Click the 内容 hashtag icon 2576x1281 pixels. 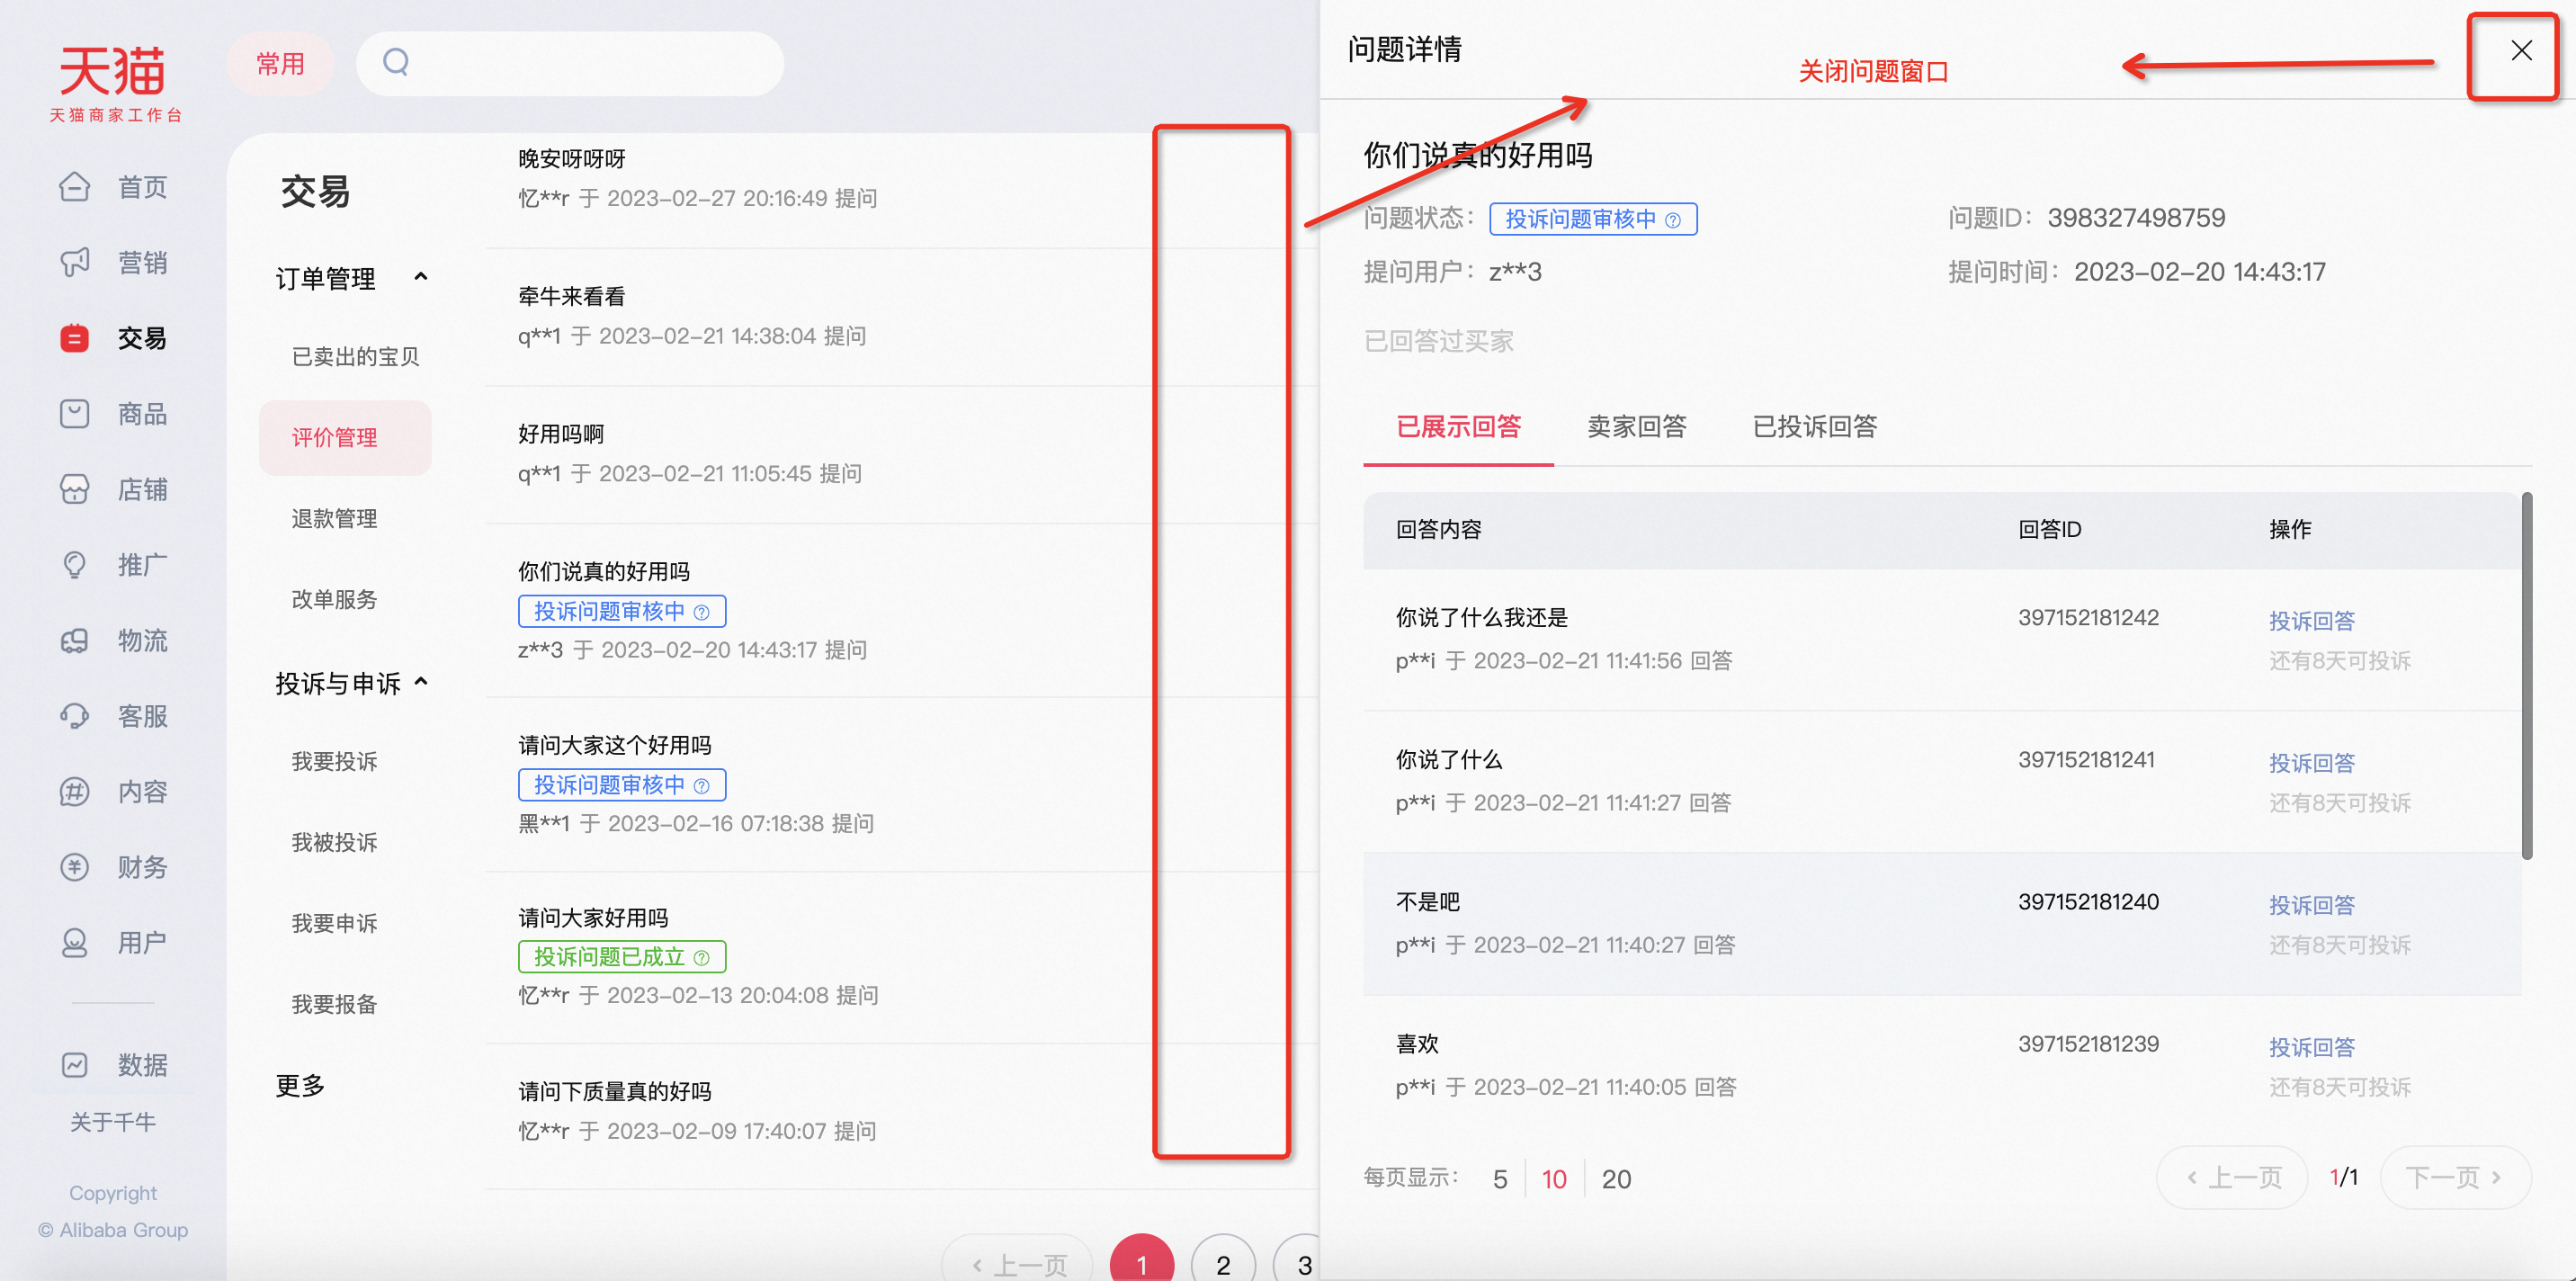(74, 792)
